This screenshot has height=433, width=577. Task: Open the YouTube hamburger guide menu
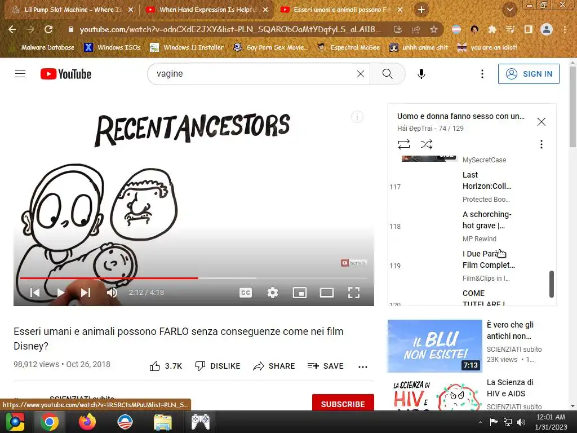(x=20, y=74)
